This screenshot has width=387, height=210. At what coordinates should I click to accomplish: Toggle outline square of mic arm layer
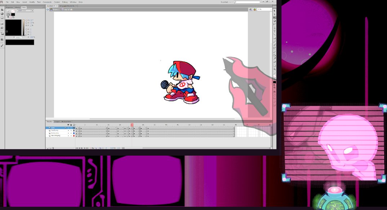(74, 136)
